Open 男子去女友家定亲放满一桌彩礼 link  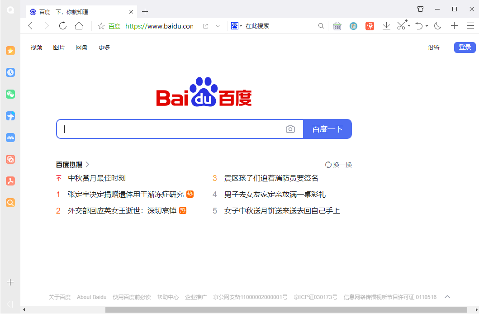(275, 194)
